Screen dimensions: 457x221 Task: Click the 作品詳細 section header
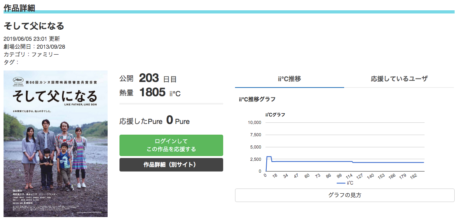tap(19, 8)
